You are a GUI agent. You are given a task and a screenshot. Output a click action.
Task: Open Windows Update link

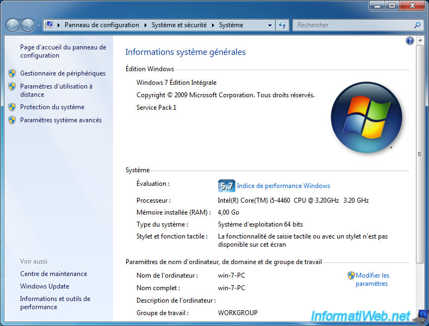pyautogui.click(x=45, y=286)
